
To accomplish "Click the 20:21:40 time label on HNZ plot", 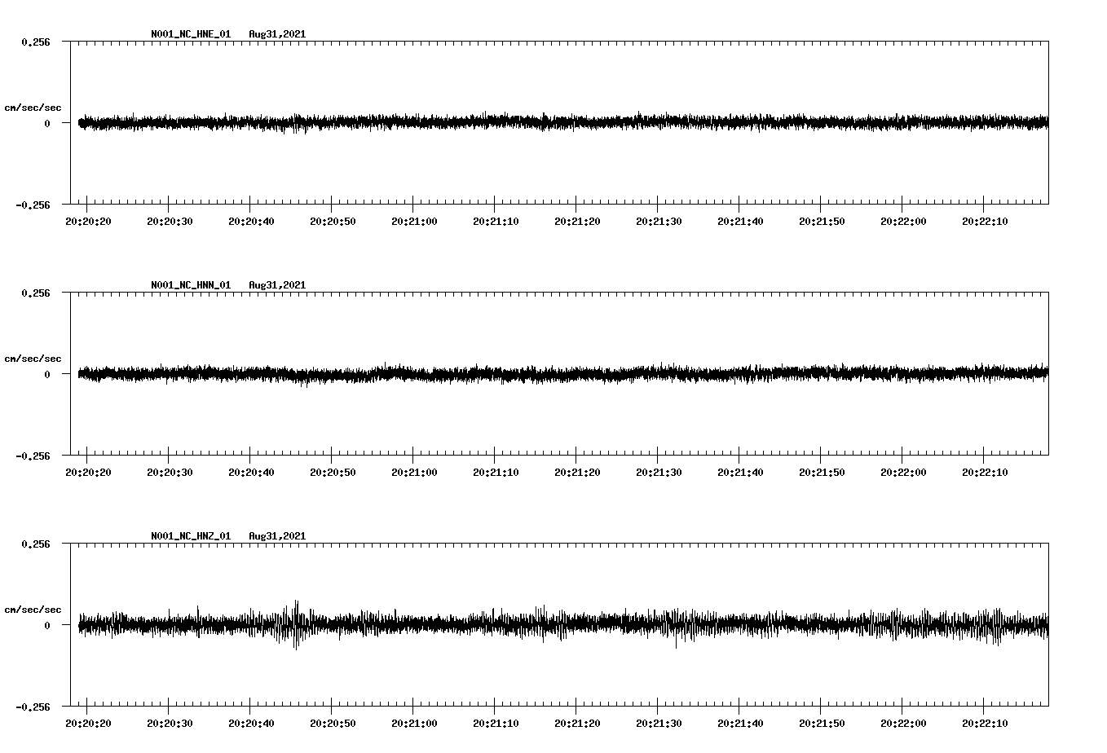I will [740, 724].
